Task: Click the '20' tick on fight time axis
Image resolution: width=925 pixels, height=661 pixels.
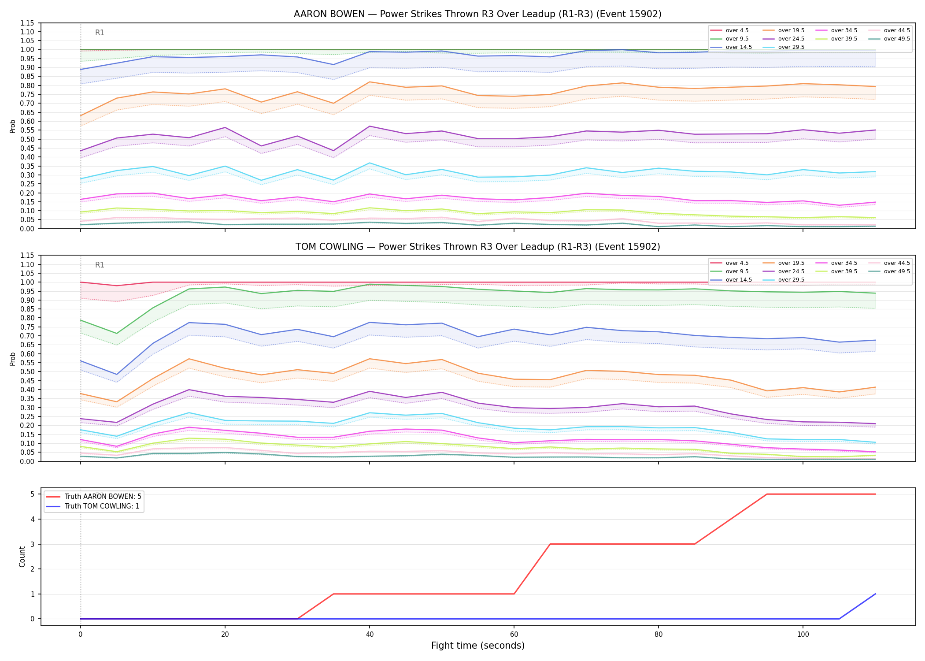Action: (x=225, y=635)
